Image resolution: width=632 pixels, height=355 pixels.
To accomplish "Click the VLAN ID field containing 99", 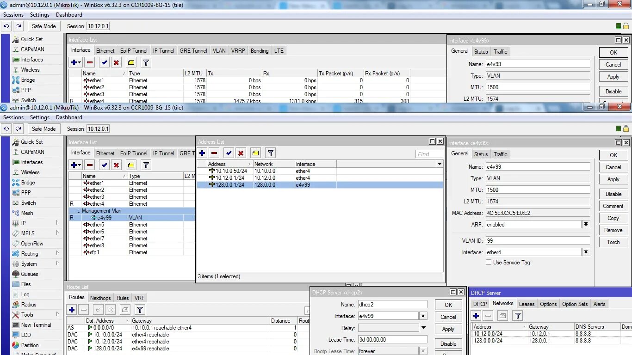I will coord(538,240).
